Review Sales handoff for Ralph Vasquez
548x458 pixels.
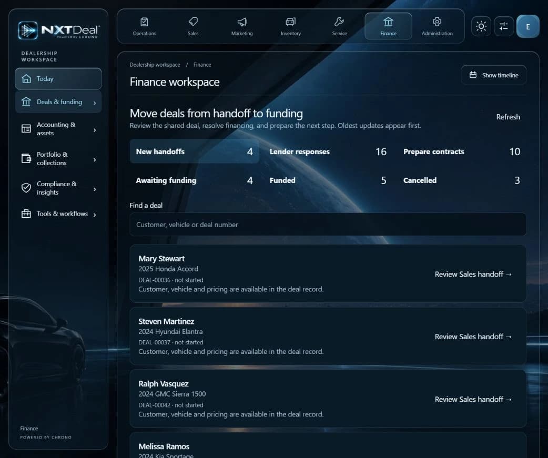coord(473,399)
